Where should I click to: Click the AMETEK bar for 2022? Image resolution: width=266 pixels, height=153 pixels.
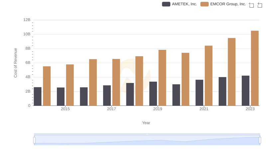pyautogui.click(x=222, y=91)
